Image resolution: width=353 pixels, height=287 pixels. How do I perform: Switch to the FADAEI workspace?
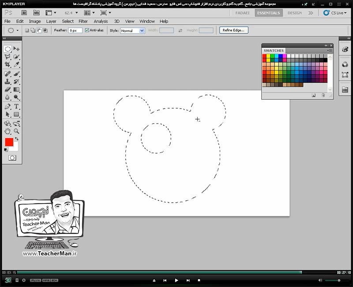242,13
